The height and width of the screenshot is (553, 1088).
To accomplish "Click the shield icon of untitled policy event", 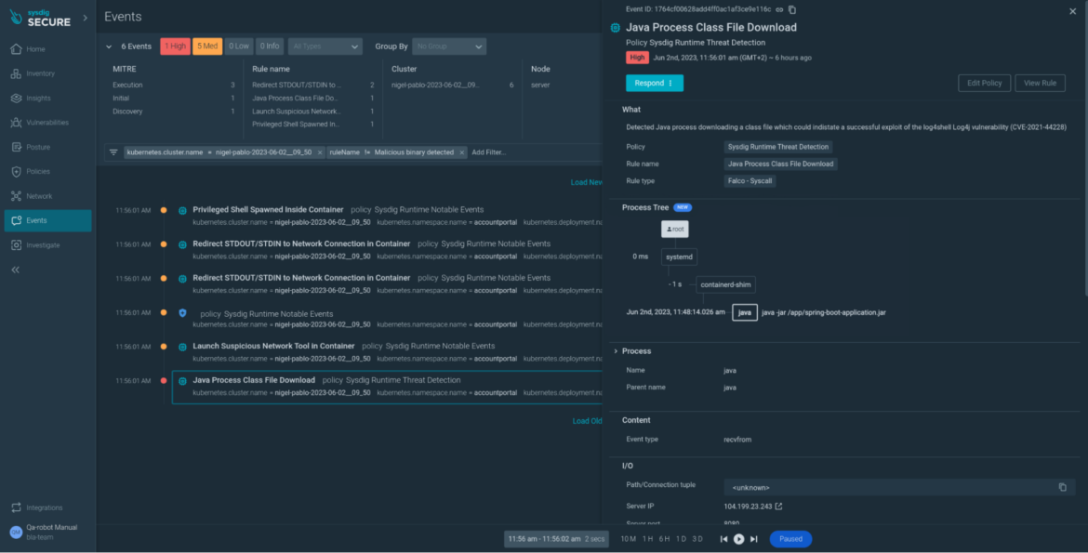I will (x=182, y=313).
